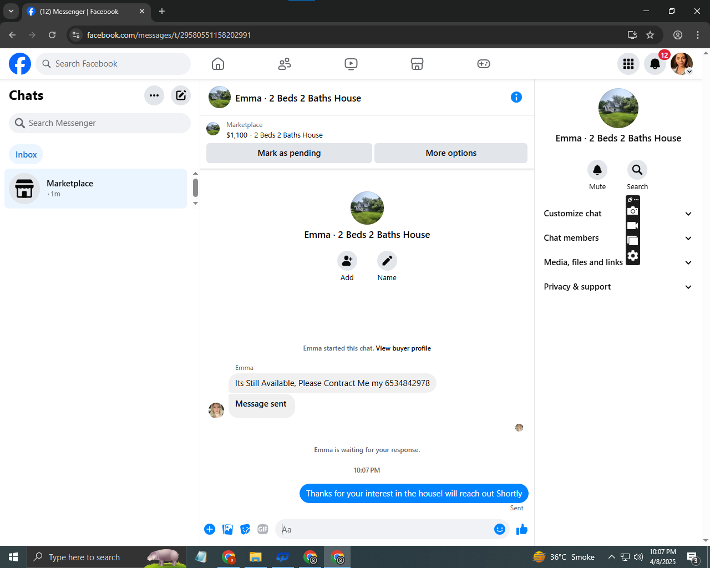Mute the conversation with bell icon
This screenshot has height=568, width=710.
coord(597,170)
